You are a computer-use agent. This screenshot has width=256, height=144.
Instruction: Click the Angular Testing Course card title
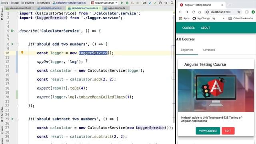[205, 64]
